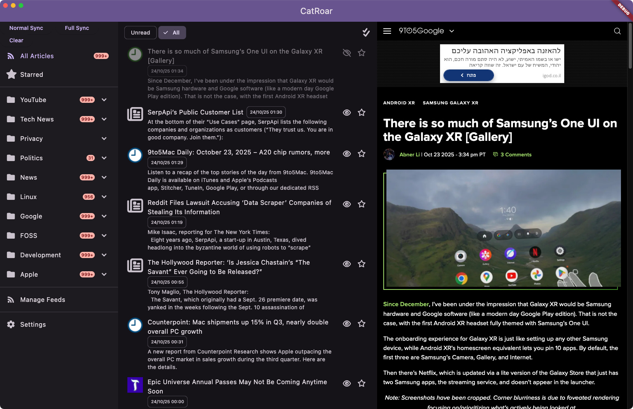Expand the Linux folder

point(104,197)
